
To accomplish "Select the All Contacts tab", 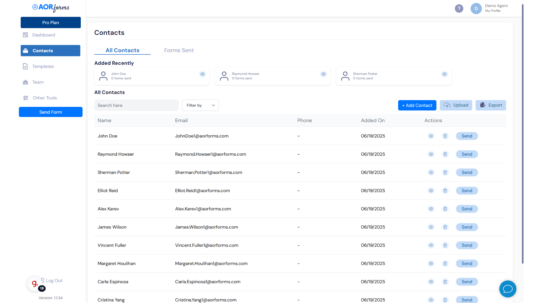I will tap(122, 50).
